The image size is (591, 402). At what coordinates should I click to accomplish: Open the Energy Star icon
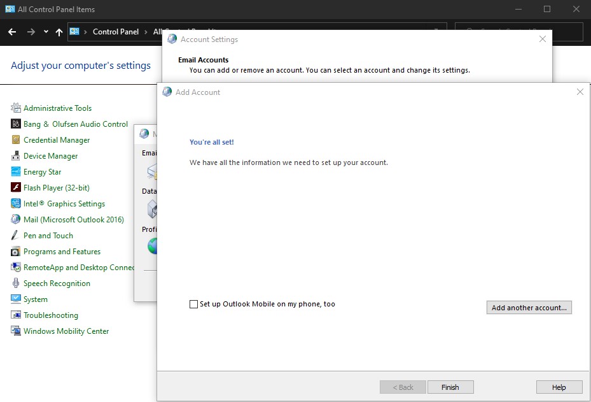click(16, 172)
